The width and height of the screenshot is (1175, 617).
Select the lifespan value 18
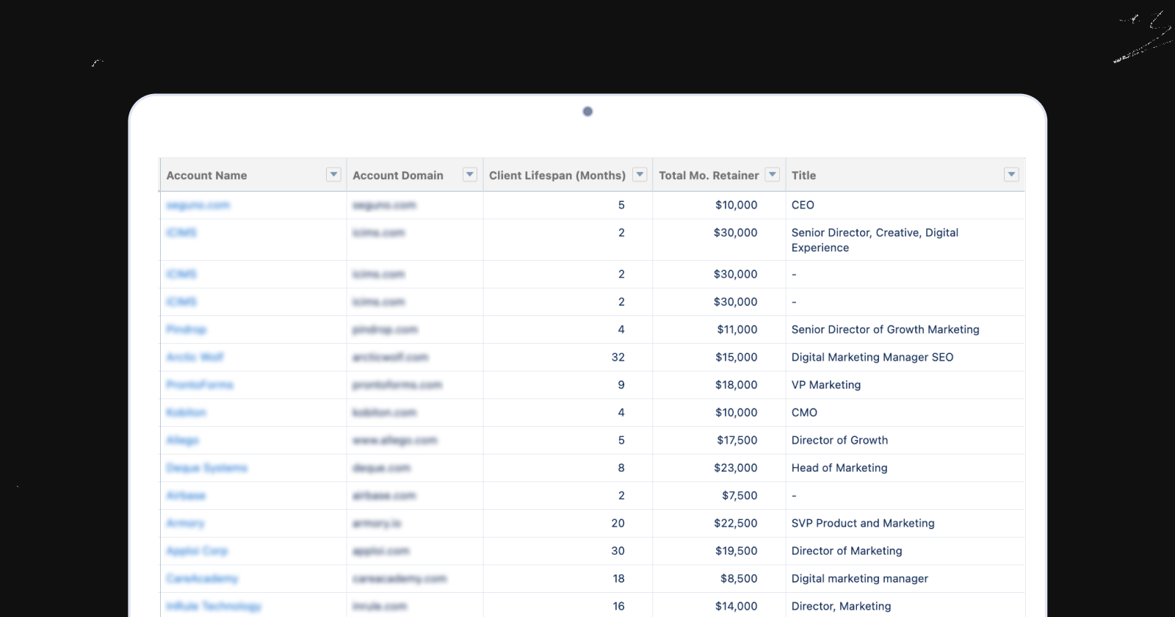tap(619, 579)
